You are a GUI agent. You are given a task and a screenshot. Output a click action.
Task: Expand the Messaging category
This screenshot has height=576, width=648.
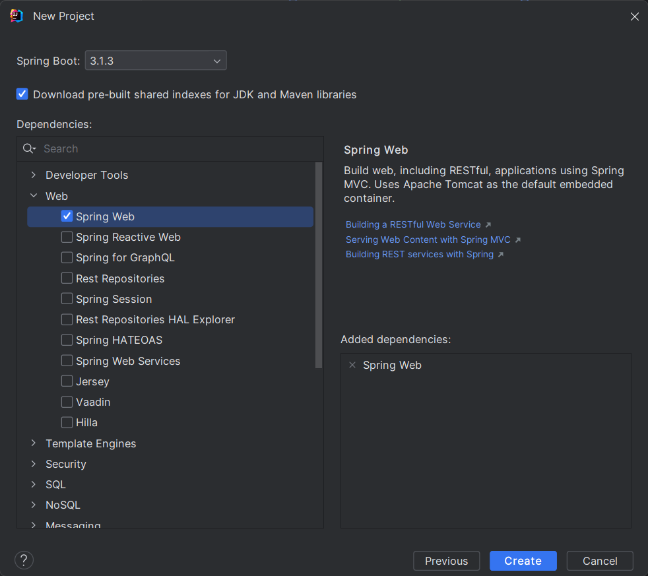pos(34,525)
